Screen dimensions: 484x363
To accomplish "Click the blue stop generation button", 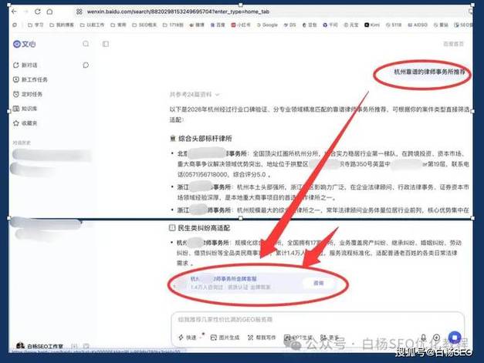I will coord(455,337).
